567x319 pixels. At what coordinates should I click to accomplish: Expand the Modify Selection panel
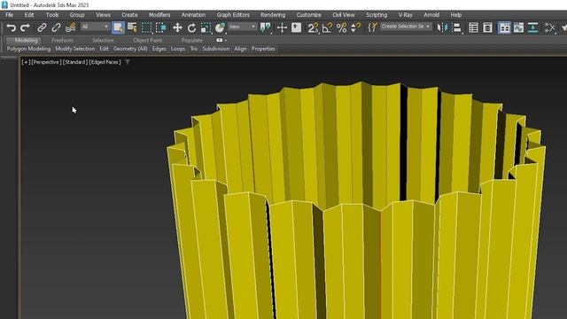click(x=74, y=49)
